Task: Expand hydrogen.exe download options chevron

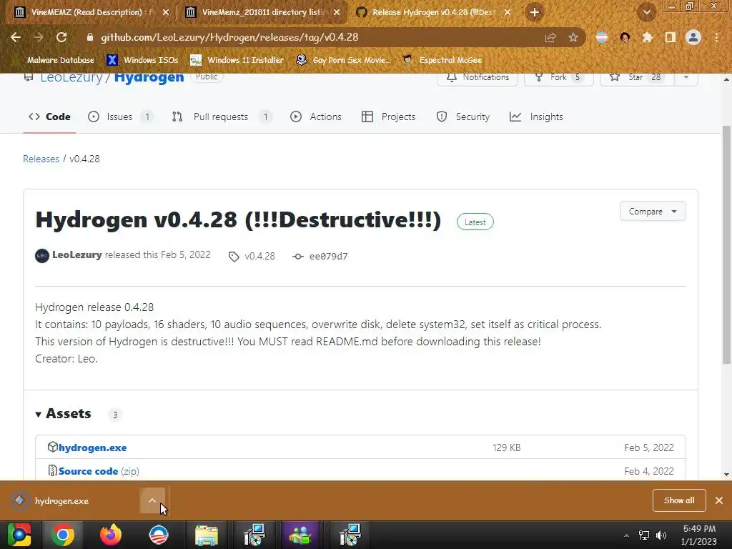Action: 152,501
